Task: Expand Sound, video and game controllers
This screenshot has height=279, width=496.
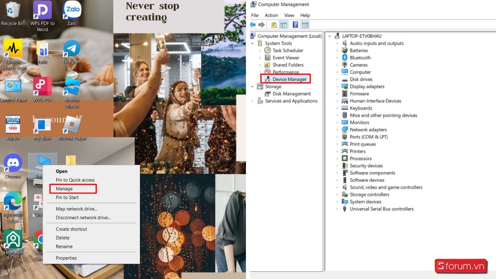Action: [337, 187]
